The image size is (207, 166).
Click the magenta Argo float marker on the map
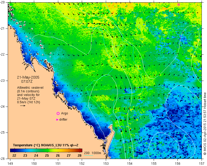[x=179, y=4]
